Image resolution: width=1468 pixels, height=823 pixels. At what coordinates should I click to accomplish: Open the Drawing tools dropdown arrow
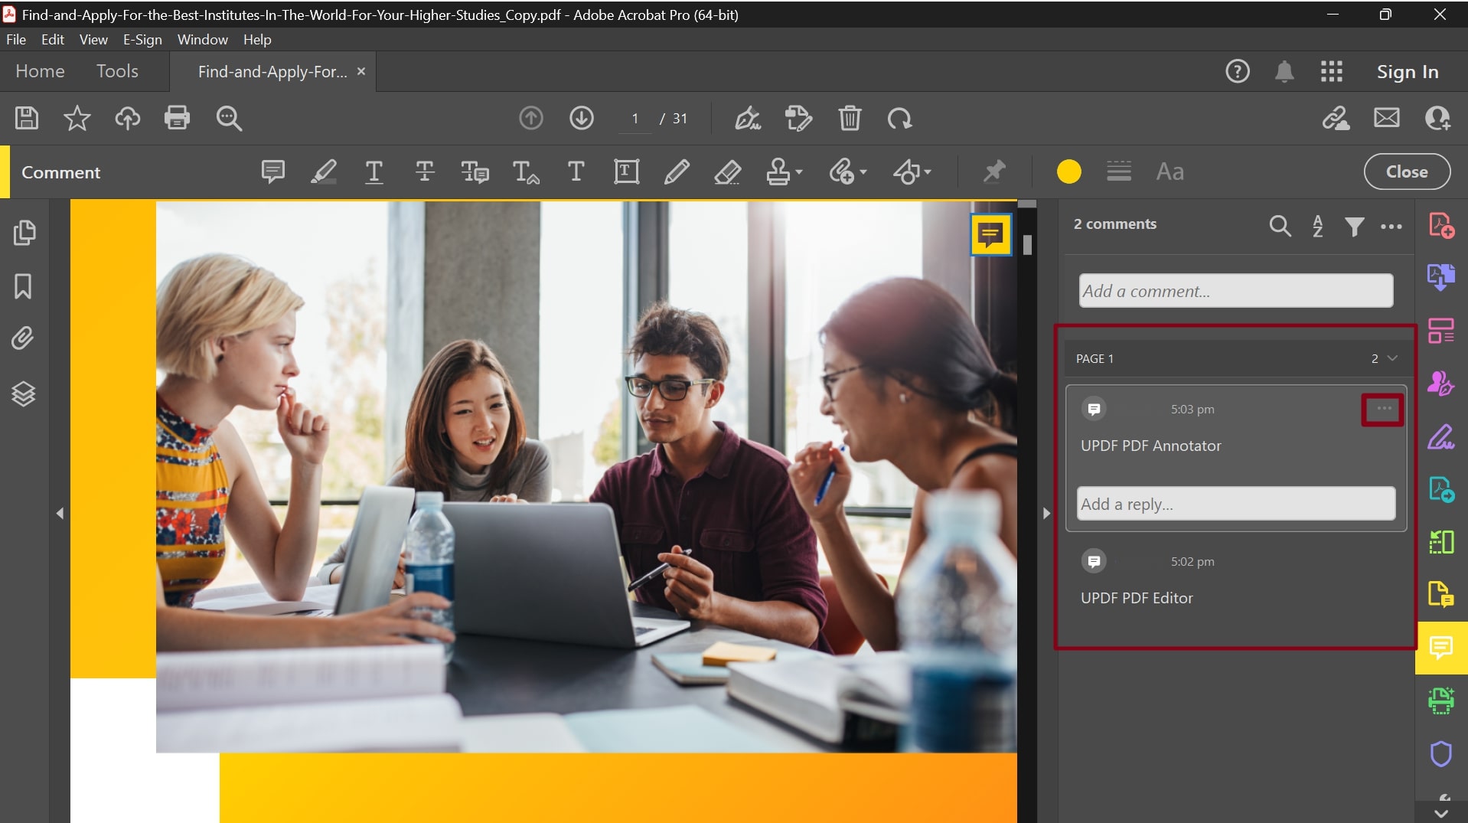(927, 173)
